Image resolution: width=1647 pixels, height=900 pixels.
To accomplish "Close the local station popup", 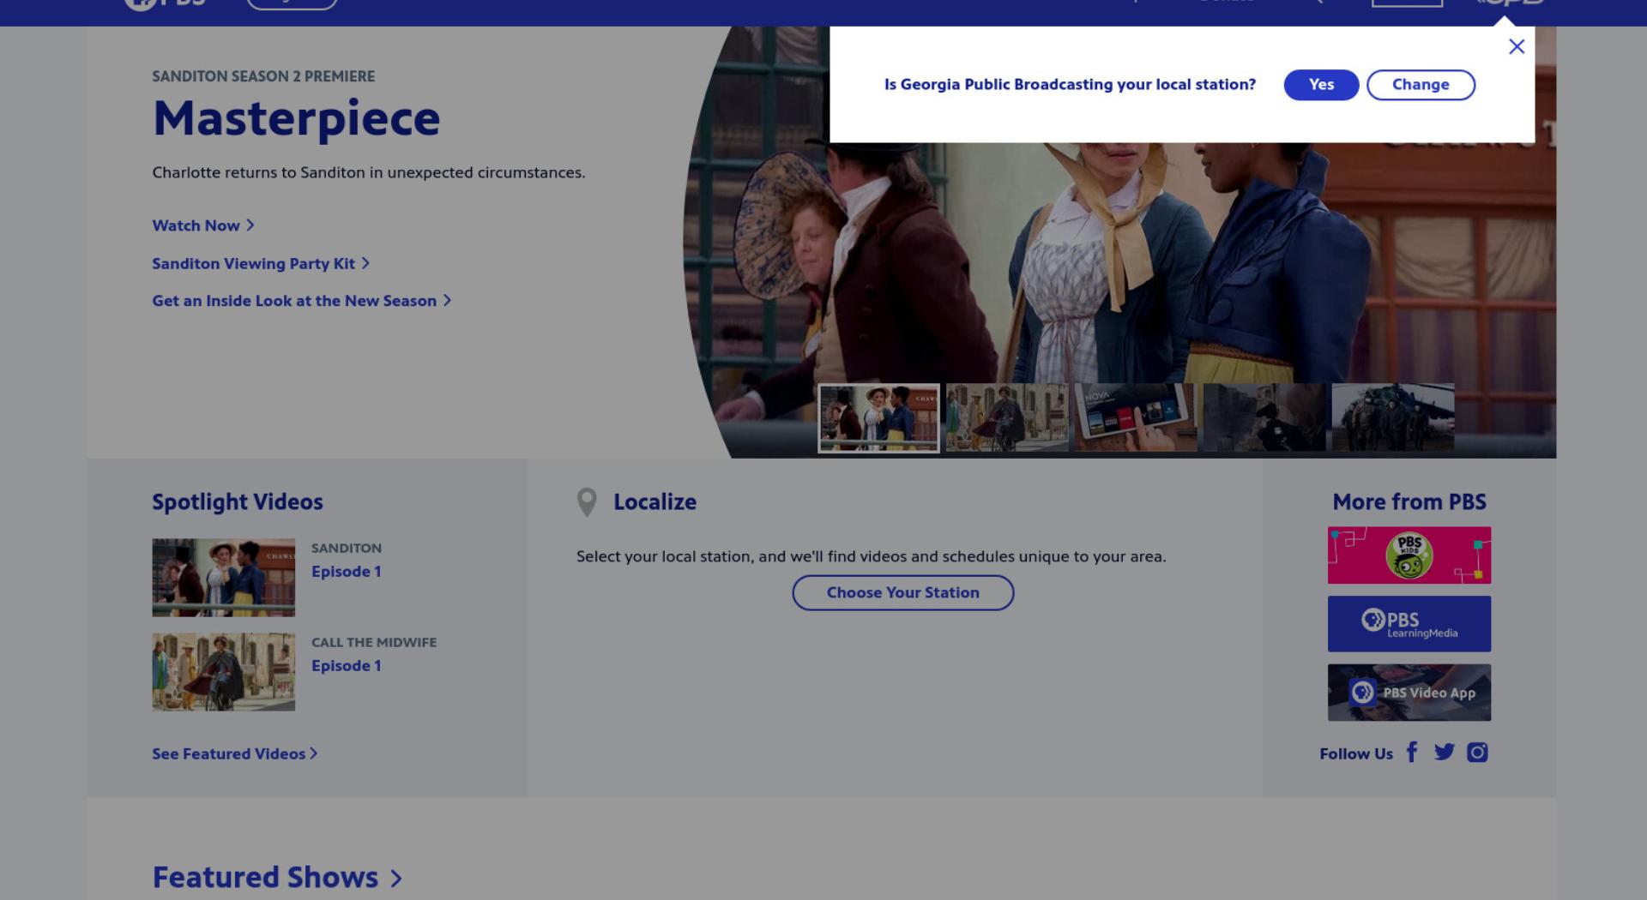I will pos(1517,46).
